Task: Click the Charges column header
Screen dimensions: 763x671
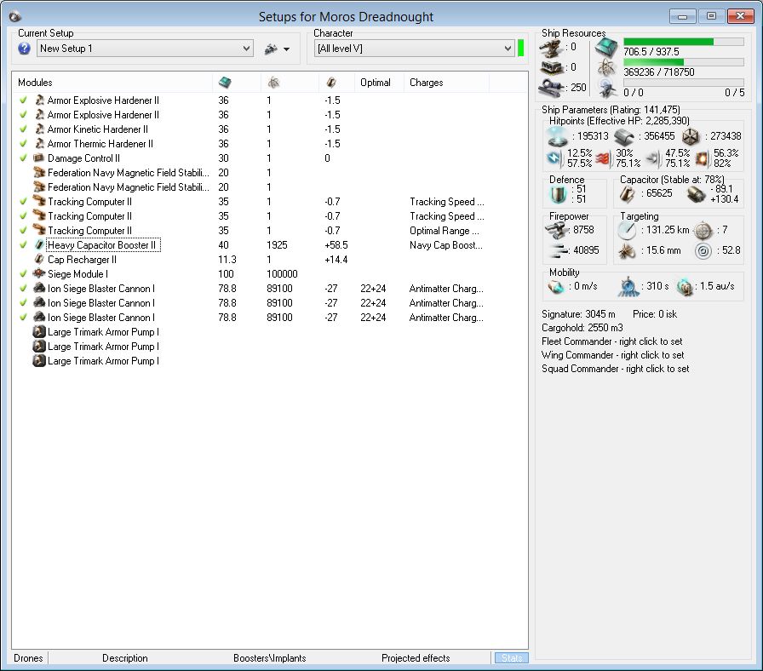Action: point(426,83)
